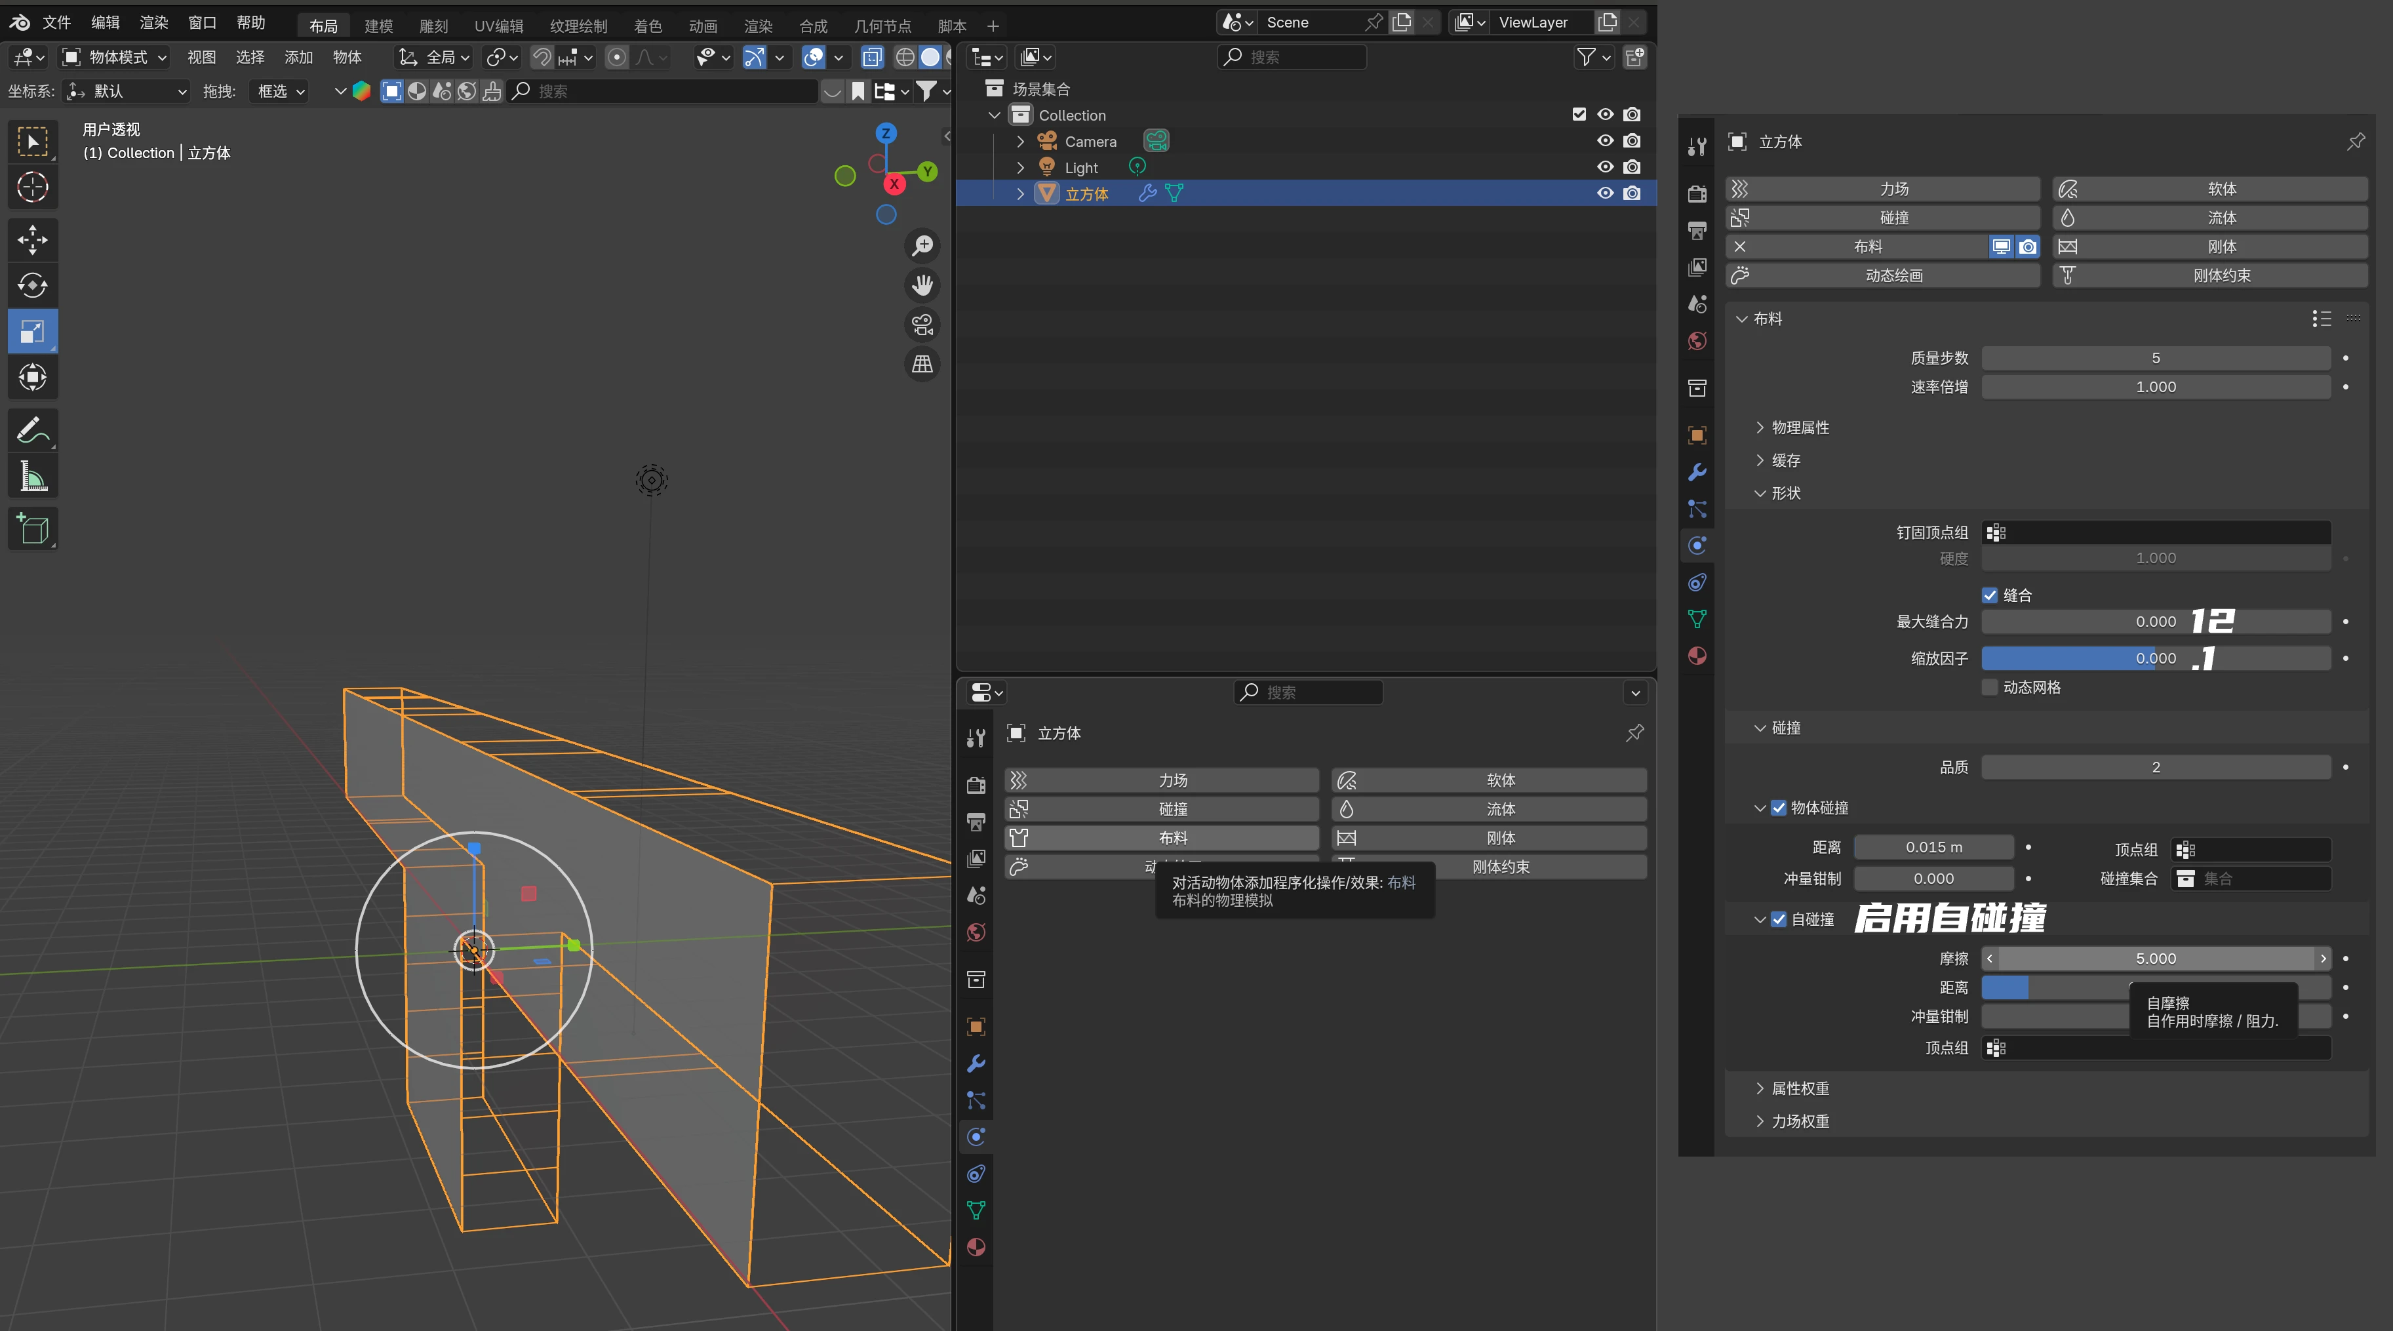Click the hand pan view icon

click(922, 285)
